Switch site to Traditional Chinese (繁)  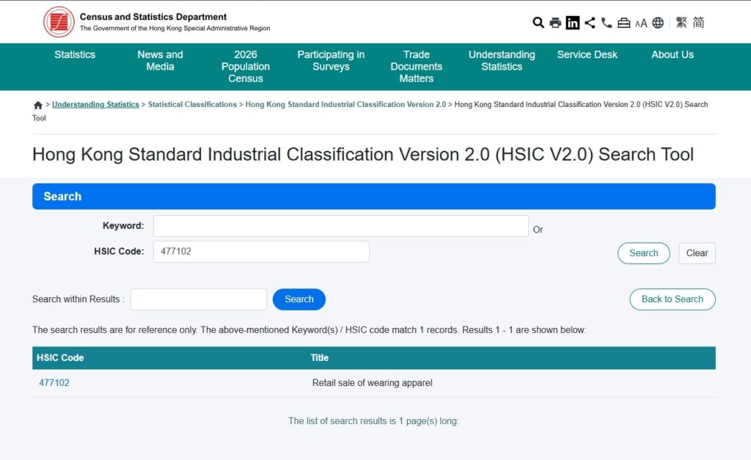[681, 23]
